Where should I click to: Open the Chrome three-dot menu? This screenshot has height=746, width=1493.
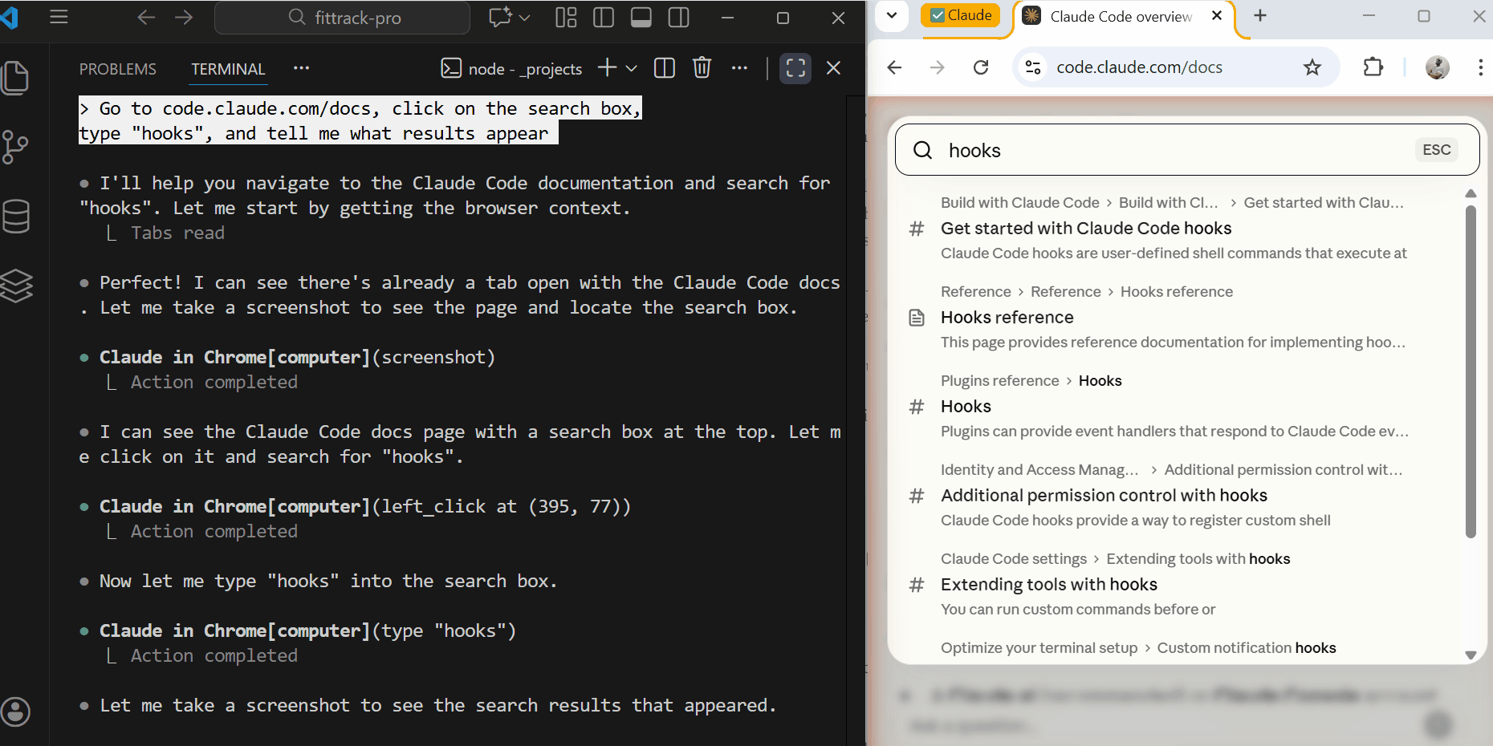tap(1480, 67)
